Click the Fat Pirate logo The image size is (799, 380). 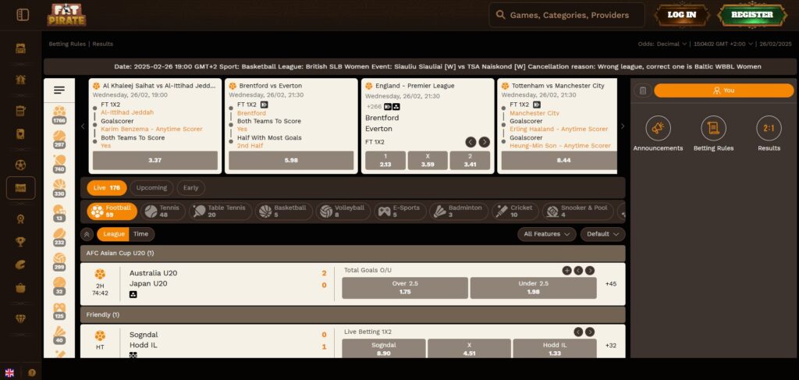coord(66,14)
